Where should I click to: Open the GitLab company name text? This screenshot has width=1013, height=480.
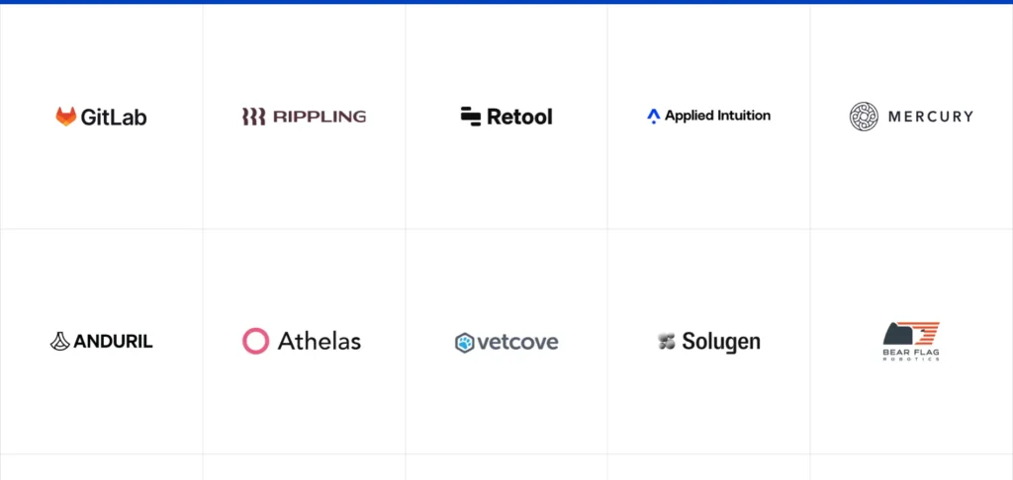click(x=114, y=117)
